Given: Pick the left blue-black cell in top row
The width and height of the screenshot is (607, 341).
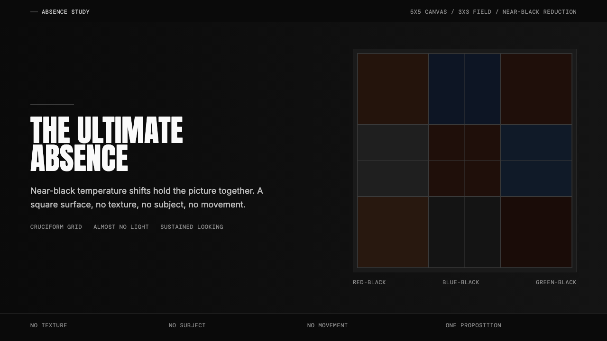Looking at the screenshot, I should pos(447,89).
